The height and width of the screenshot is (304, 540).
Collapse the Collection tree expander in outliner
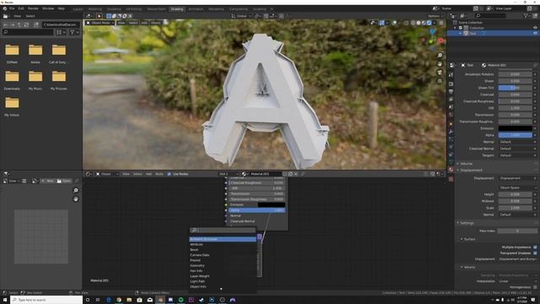tap(455, 28)
